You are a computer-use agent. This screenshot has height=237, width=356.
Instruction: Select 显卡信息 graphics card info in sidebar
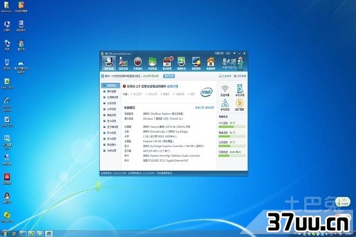[x=110, y=121]
